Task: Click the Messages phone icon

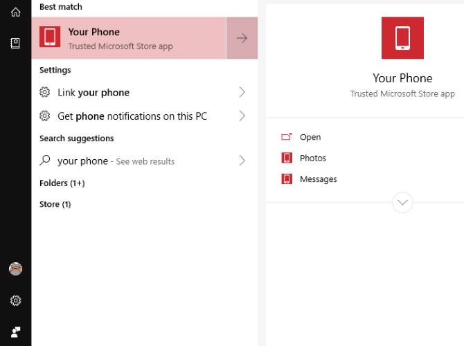Action: coord(287,179)
